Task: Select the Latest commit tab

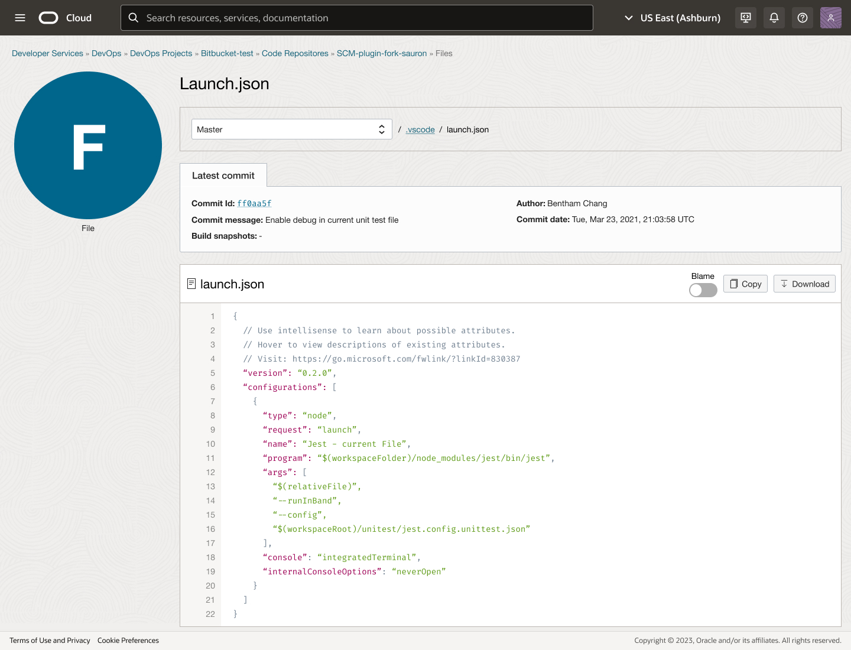Action: tap(223, 175)
